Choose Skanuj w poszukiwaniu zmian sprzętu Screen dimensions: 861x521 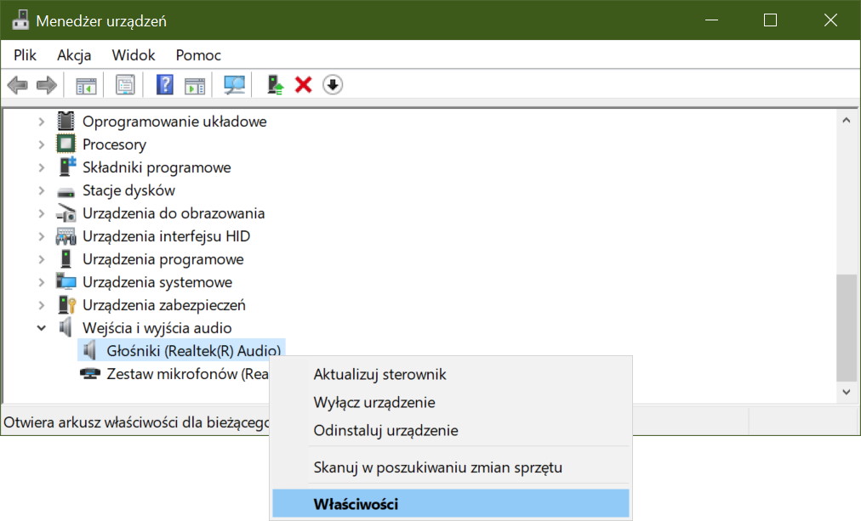450,467
